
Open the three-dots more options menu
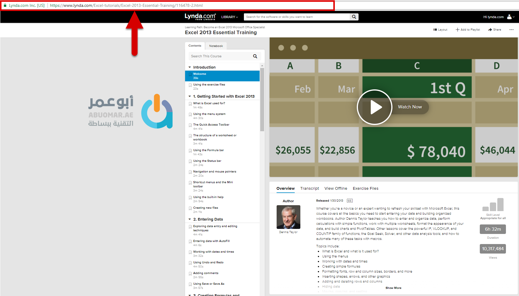coord(511,30)
